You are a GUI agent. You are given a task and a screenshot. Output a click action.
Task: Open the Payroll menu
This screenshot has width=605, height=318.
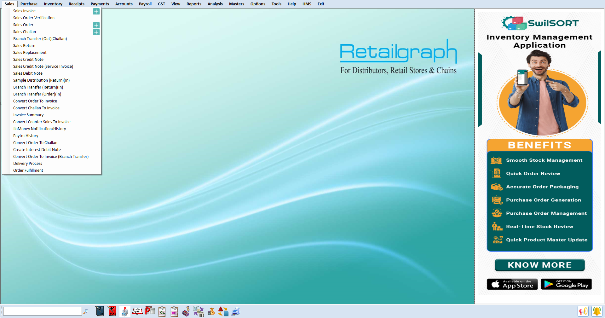pos(145,4)
